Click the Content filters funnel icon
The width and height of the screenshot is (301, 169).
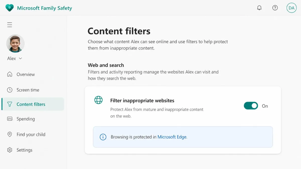tap(10, 104)
